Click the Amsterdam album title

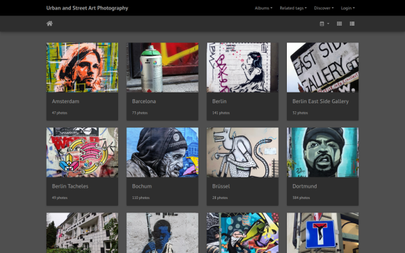click(x=65, y=101)
